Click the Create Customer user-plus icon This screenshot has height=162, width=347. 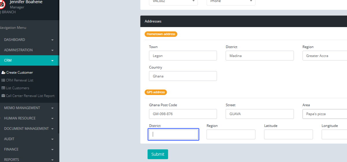3,73
